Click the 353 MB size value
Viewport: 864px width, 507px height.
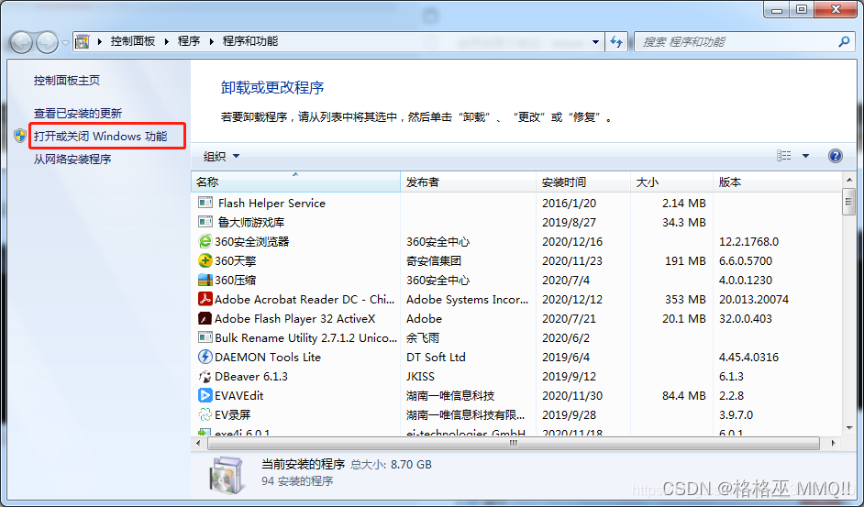click(685, 299)
